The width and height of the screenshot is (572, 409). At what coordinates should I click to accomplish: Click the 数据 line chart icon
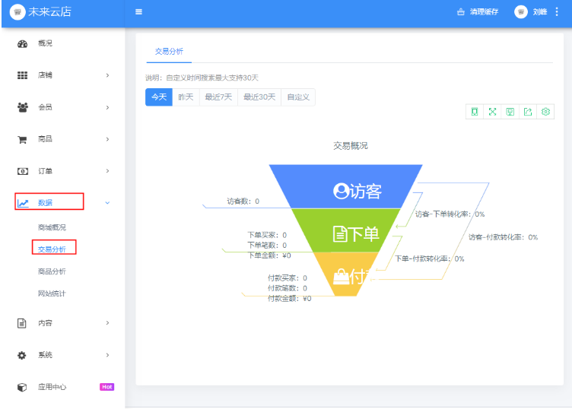23,203
